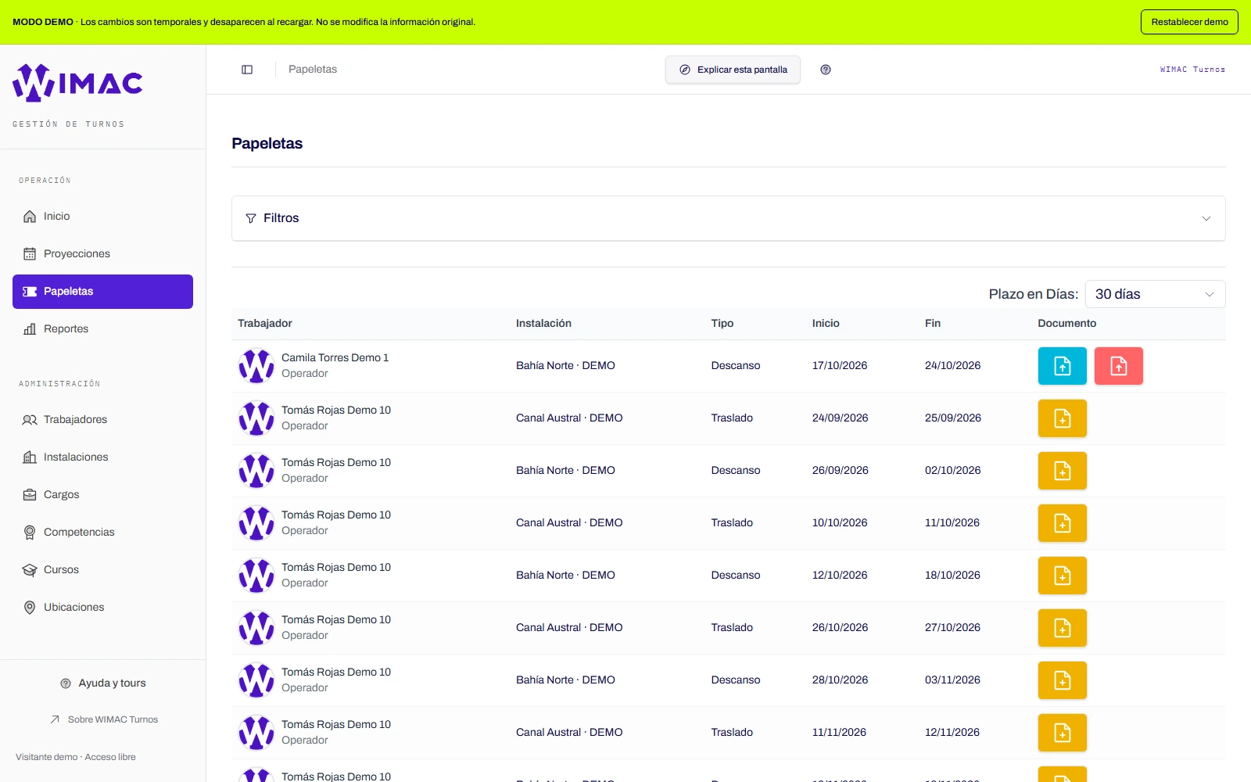Open the Sobre WIMAC Turnos link
1251x782 pixels.
(103, 719)
